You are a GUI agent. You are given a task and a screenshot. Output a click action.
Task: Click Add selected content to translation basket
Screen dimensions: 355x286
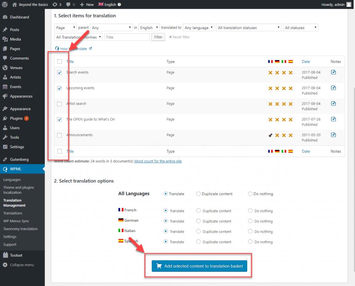(199, 266)
